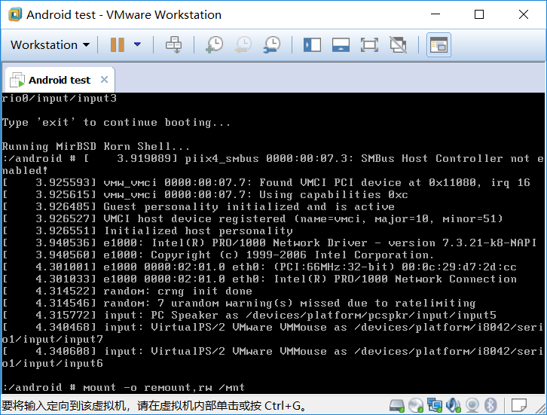Click the network adapter status icon

click(435, 405)
